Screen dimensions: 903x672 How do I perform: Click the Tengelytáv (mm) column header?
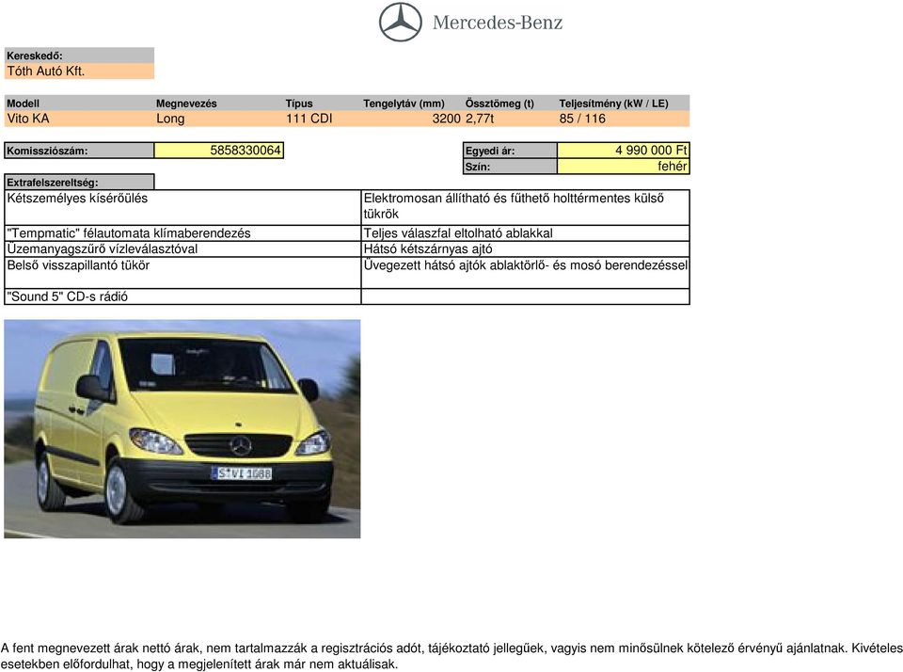tap(404, 104)
